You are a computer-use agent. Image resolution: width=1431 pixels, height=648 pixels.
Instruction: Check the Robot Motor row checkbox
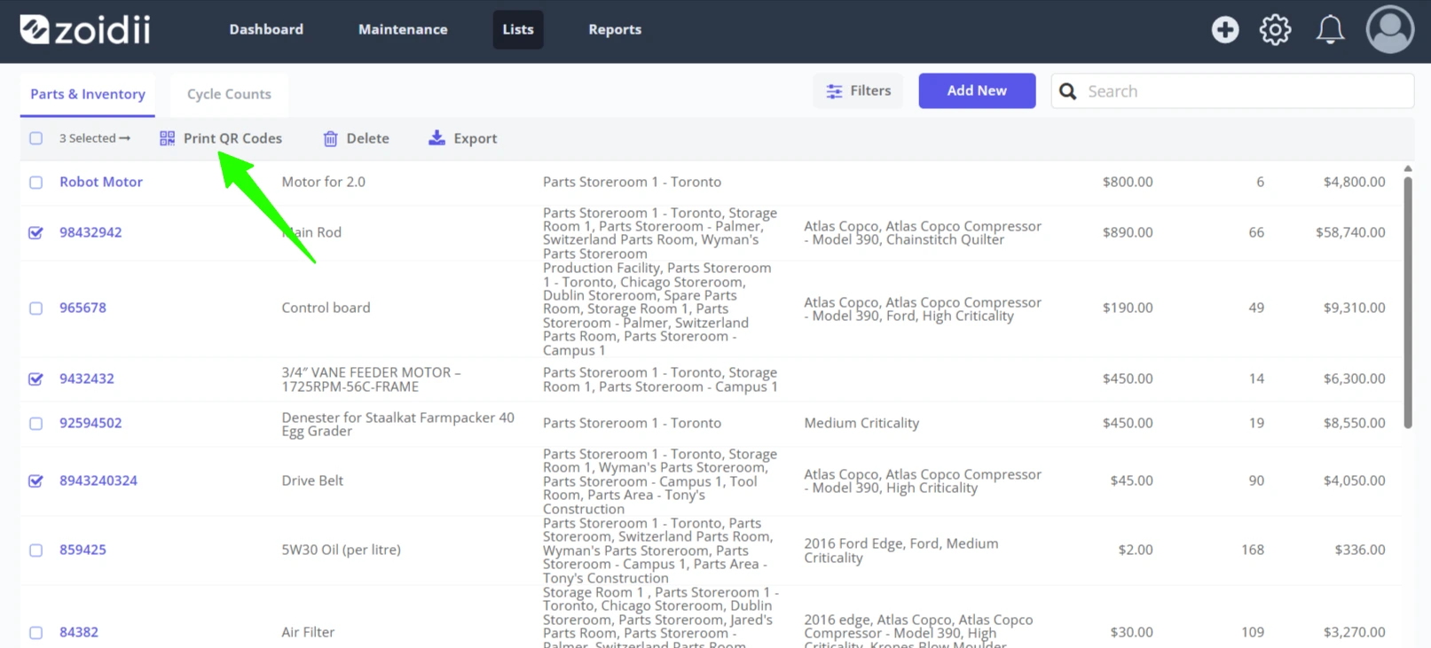(35, 183)
